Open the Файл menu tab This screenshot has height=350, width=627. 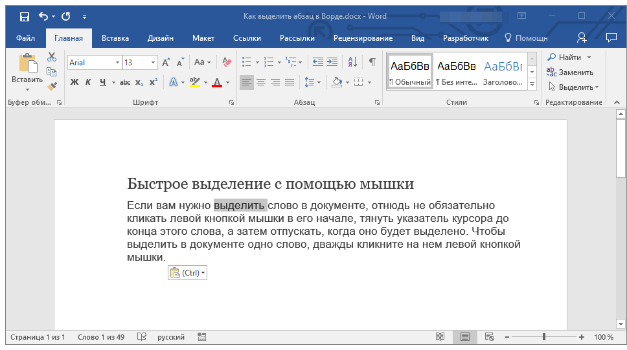click(25, 38)
